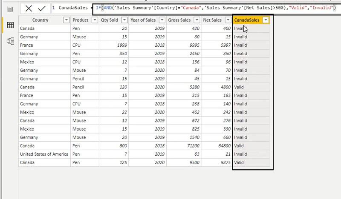Screen dimensions: 341x199
Task: Click the Net Sales value 9375
Action: pos(225,162)
